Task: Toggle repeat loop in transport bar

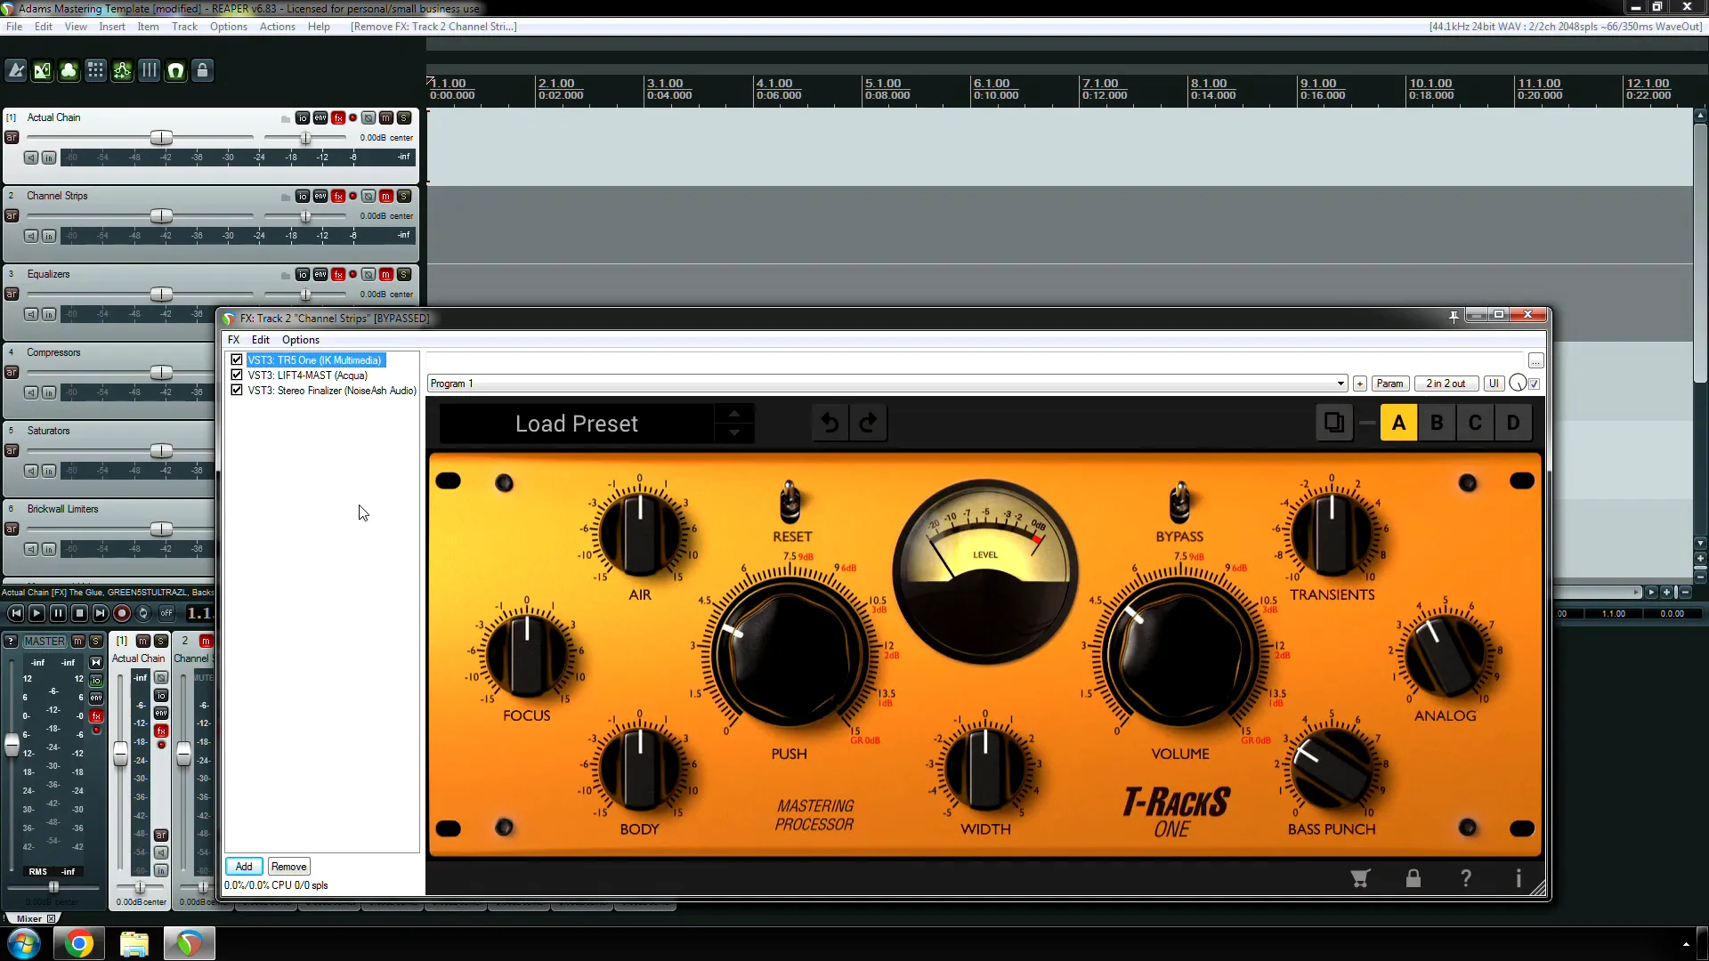Action: click(143, 613)
